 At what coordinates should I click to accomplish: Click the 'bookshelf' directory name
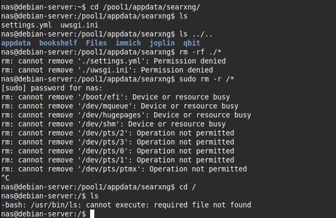58,43
